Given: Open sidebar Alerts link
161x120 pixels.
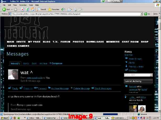Looking at the screenshot, I should coord(132,63).
